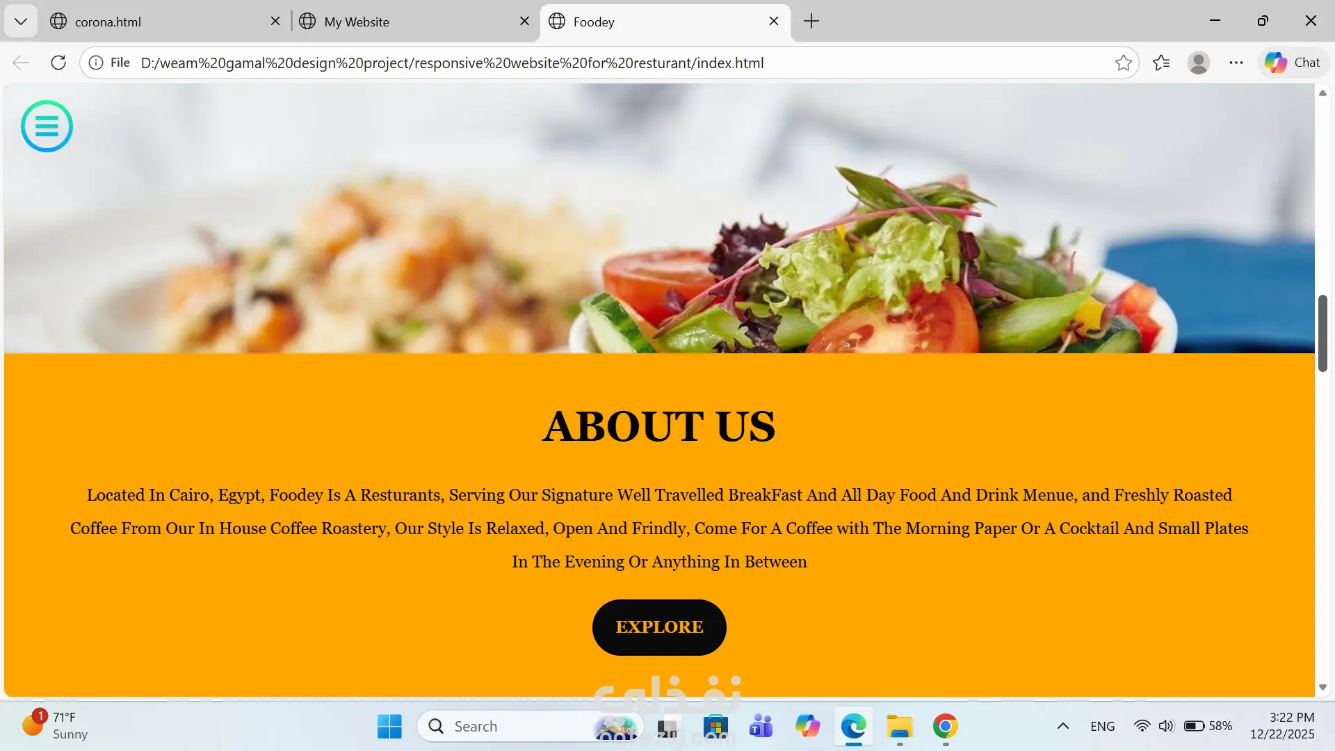The image size is (1335, 751).
Task: Click the EXPLORE button
Action: click(659, 627)
